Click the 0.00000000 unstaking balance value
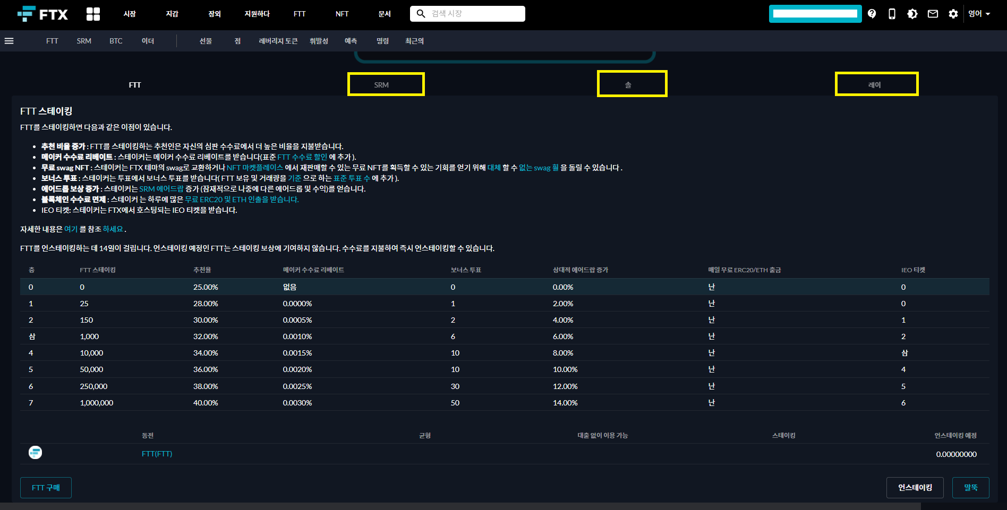1007x510 pixels. pos(956,454)
